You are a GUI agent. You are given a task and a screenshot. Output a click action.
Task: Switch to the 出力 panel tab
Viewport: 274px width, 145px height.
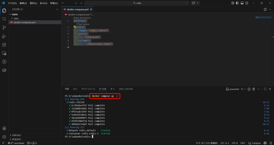75,89
